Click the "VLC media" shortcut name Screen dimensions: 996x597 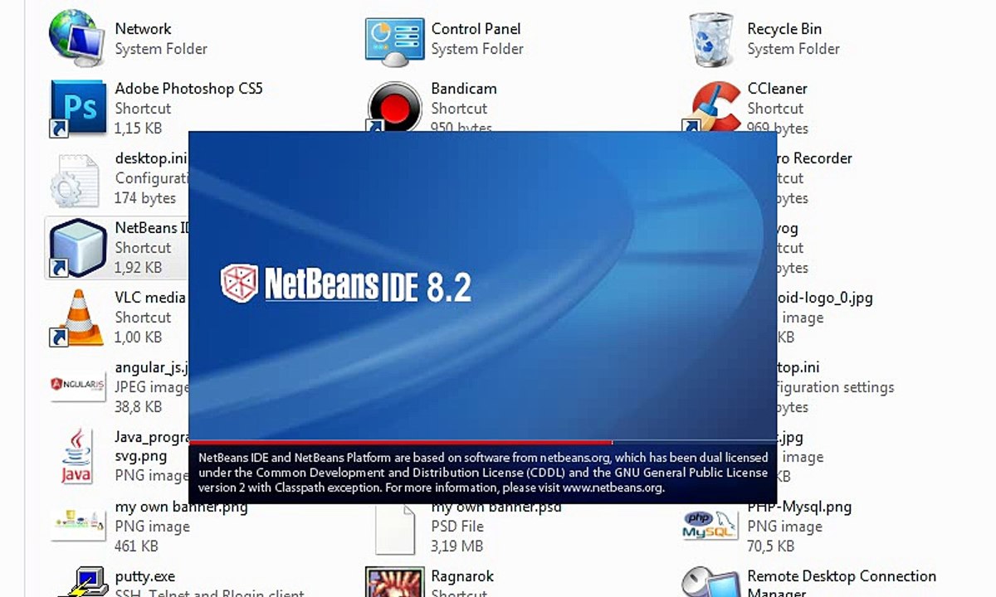tap(150, 298)
